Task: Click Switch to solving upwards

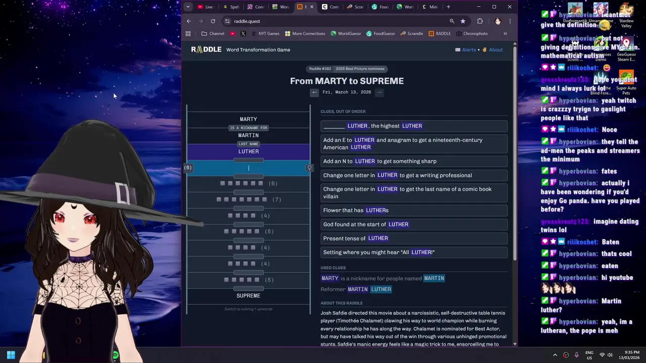Action: [x=248, y=309]
